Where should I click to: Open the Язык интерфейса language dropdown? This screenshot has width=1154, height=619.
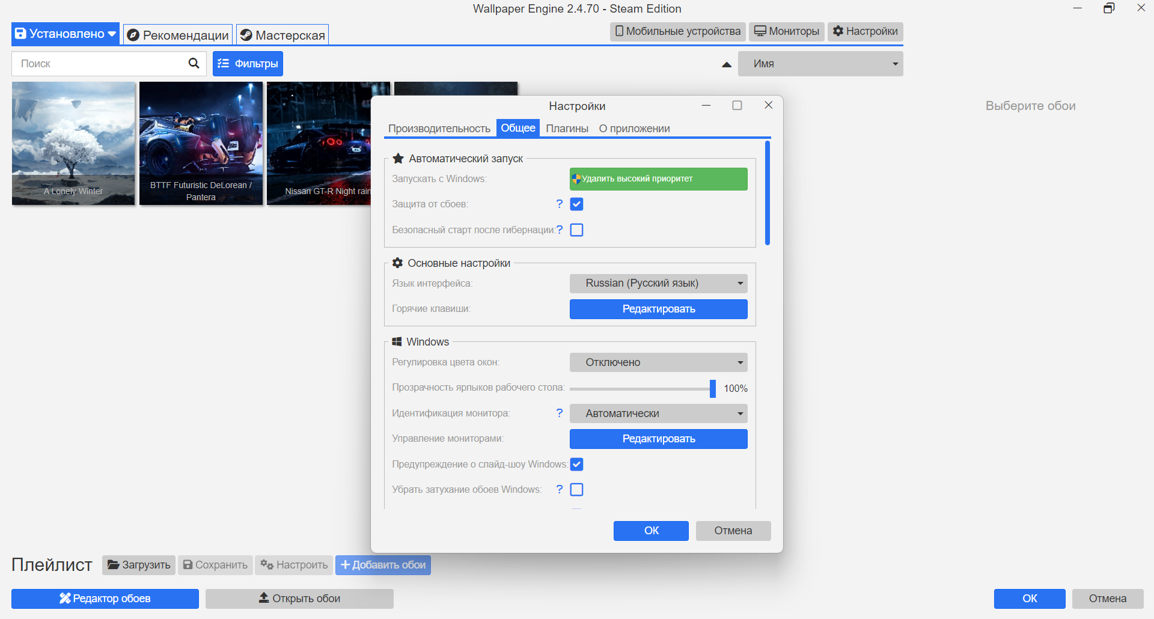point(659,283)
